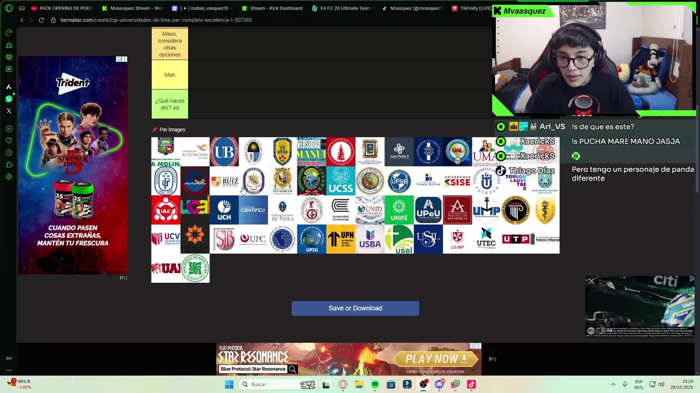Pick the UB Belgrano-style logo tile

[x=224, y=152]
